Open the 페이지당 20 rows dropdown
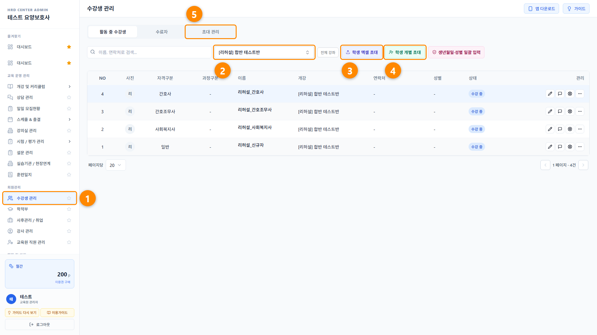 [x=116, y=165]
